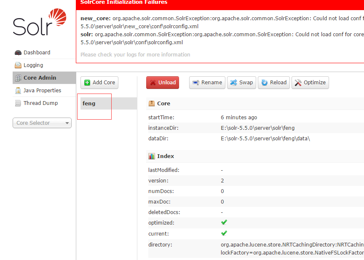
Task: Click the numDocs label
Action: pos(161,191)
